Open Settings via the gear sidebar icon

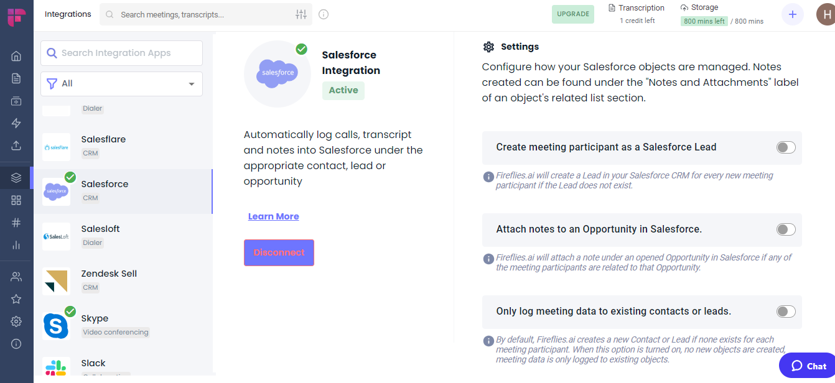[16, 321]
